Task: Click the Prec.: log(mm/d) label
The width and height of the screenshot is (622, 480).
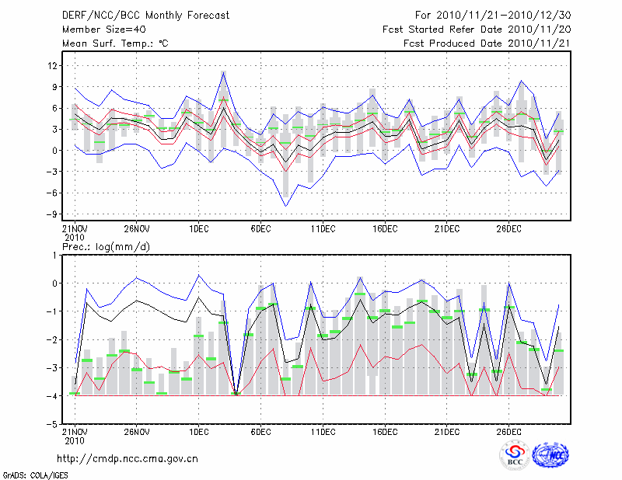Action: point(105,246)
